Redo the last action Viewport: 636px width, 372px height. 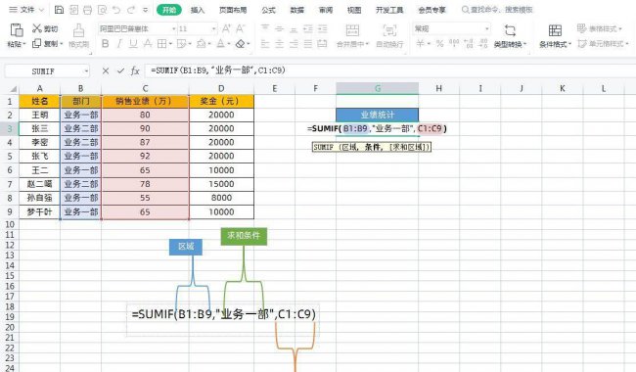pos(131,10)
